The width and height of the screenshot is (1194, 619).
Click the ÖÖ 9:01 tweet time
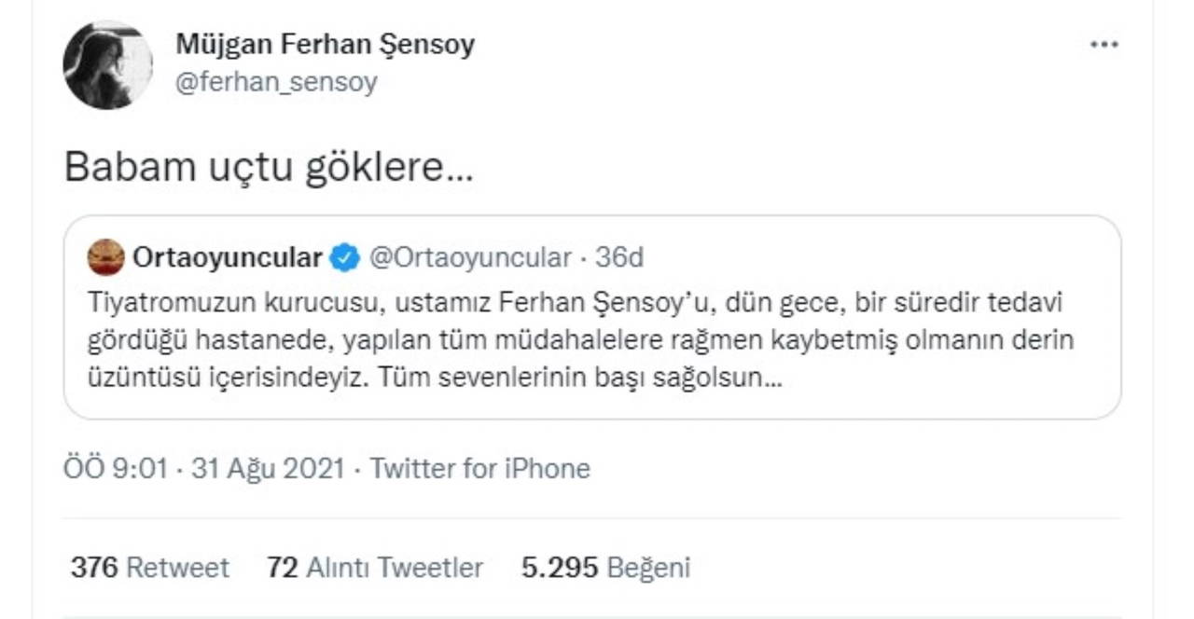pos(116,468)
